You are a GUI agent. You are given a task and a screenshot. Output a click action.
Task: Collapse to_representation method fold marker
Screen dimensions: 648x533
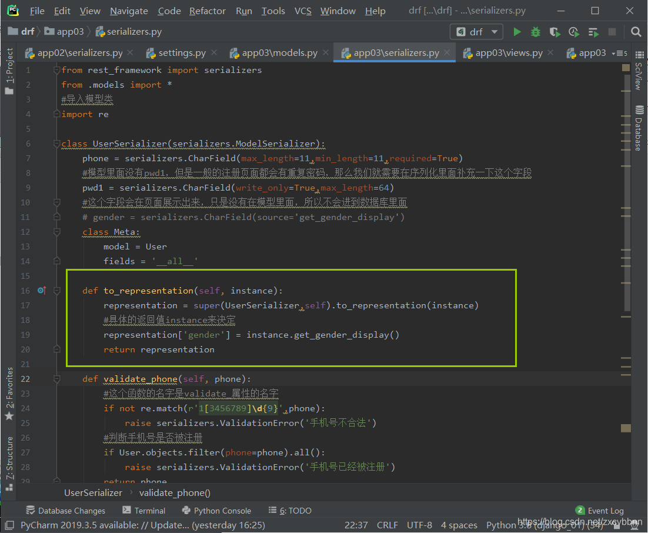(57, 291)
